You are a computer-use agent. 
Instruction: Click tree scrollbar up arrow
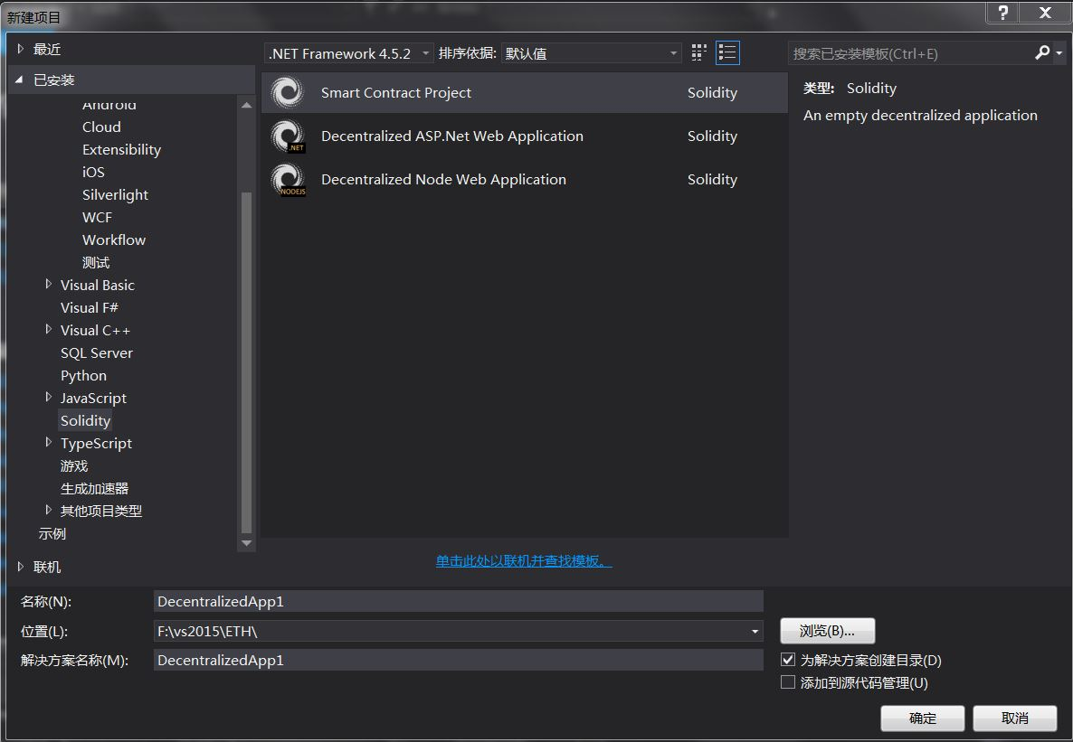[246, 106]
